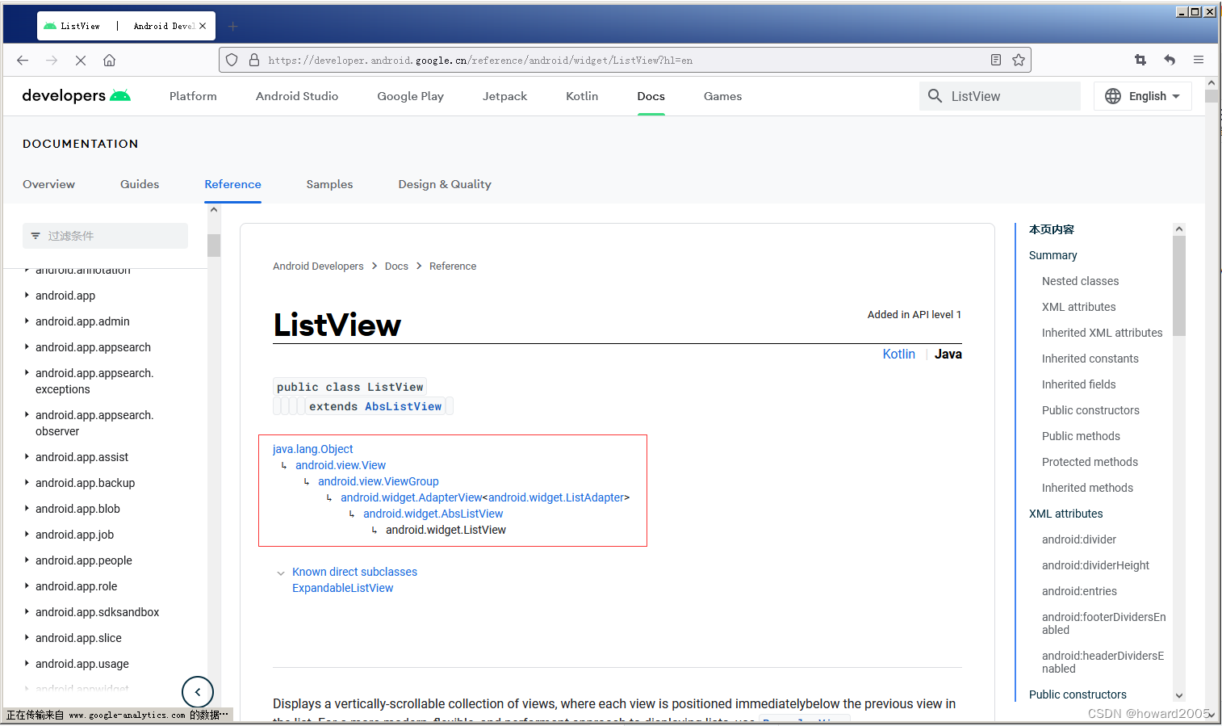Open Google Play menu item
Screen dimensions: 1222x726
(x=410, y=96)
